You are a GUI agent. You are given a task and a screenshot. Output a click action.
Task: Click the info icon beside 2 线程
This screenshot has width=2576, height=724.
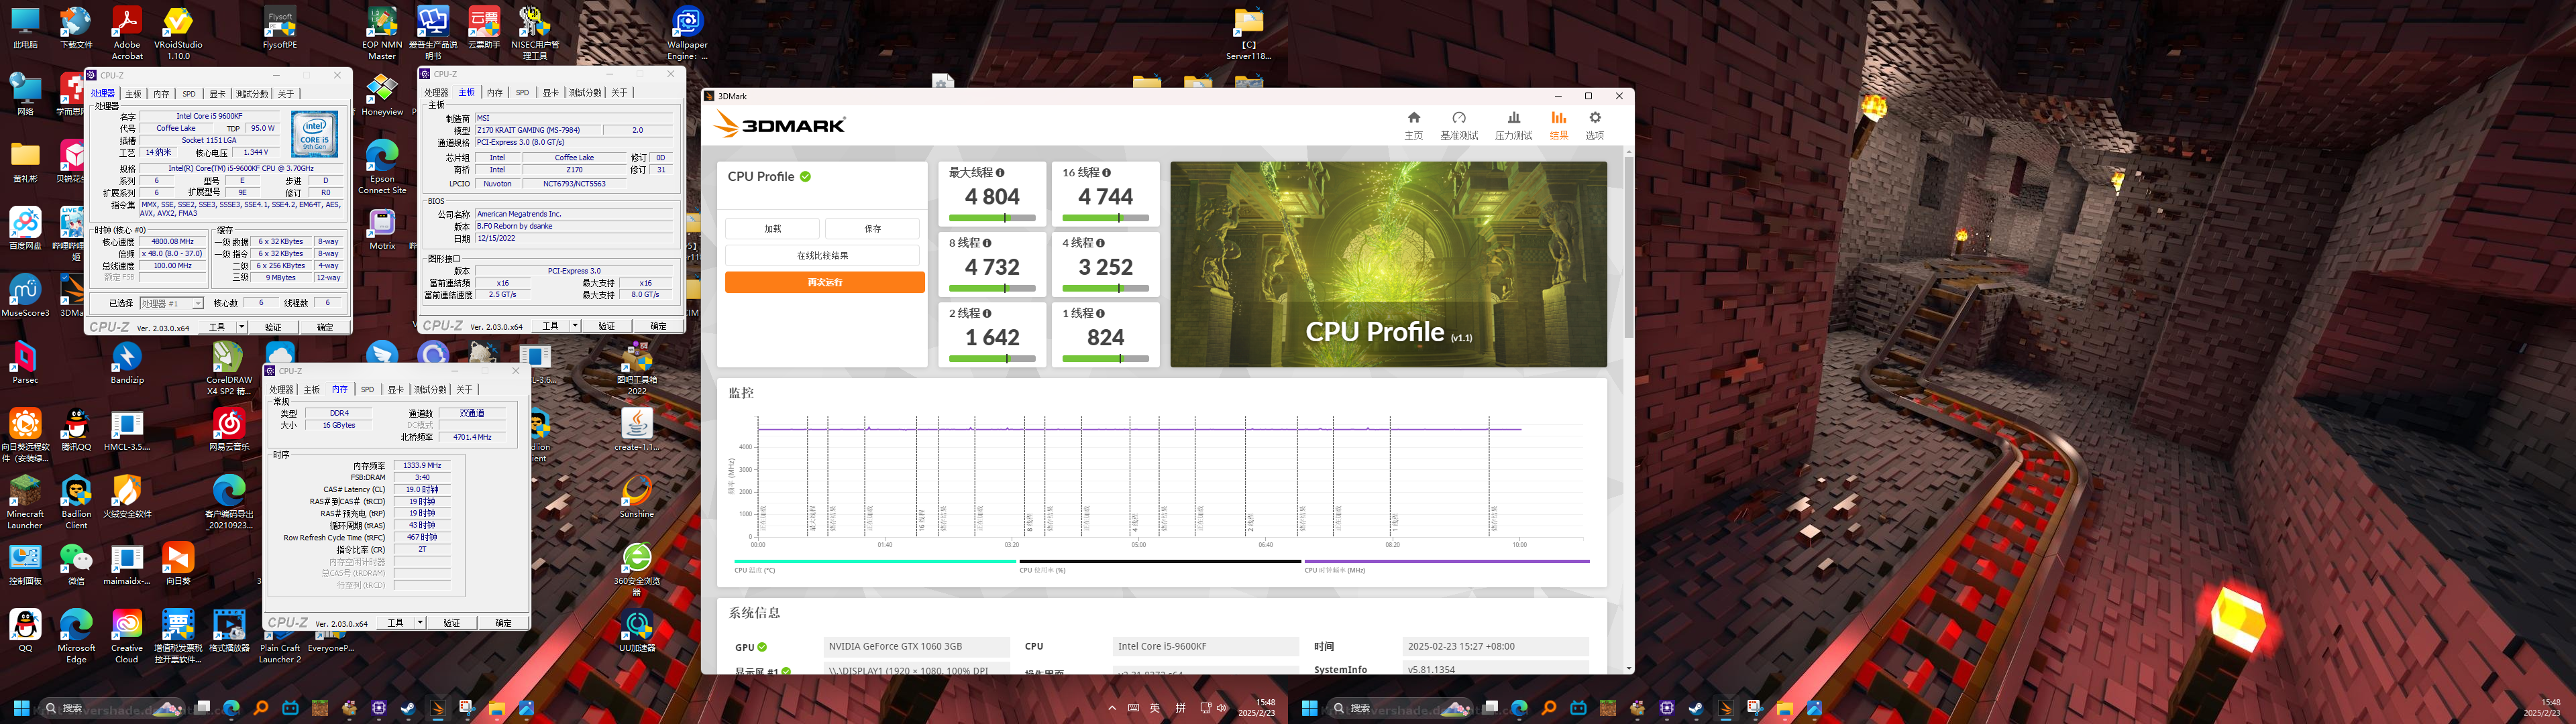[x=987, y=313]
